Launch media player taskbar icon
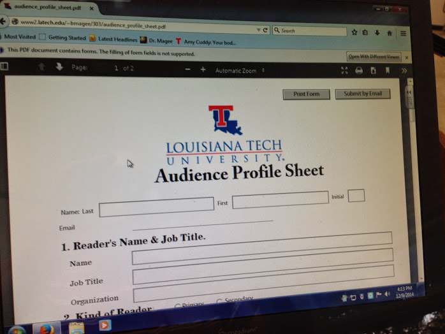The width and height of the screenshot is (445, 334). [105, 325]
